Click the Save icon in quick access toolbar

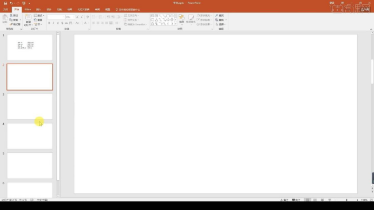(5, 3)
